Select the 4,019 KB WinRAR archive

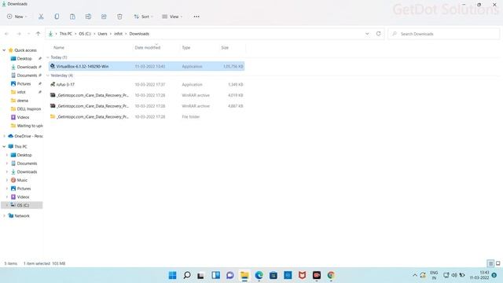tap(147, 95)
